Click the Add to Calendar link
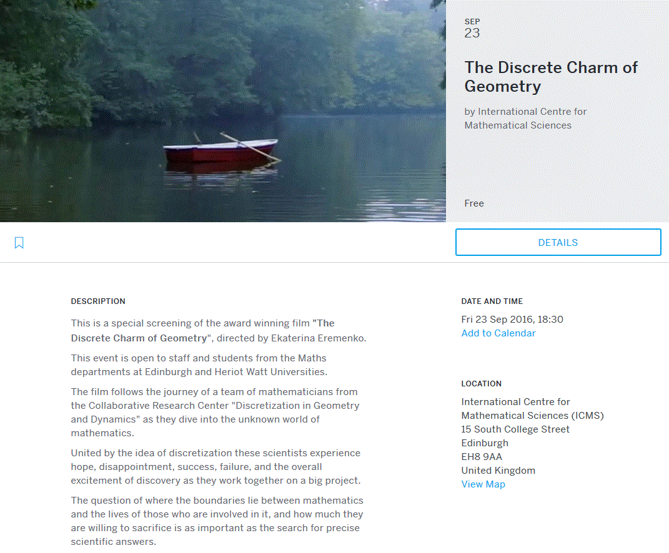This screenshot has width=669, height=553. click(498, 333)
